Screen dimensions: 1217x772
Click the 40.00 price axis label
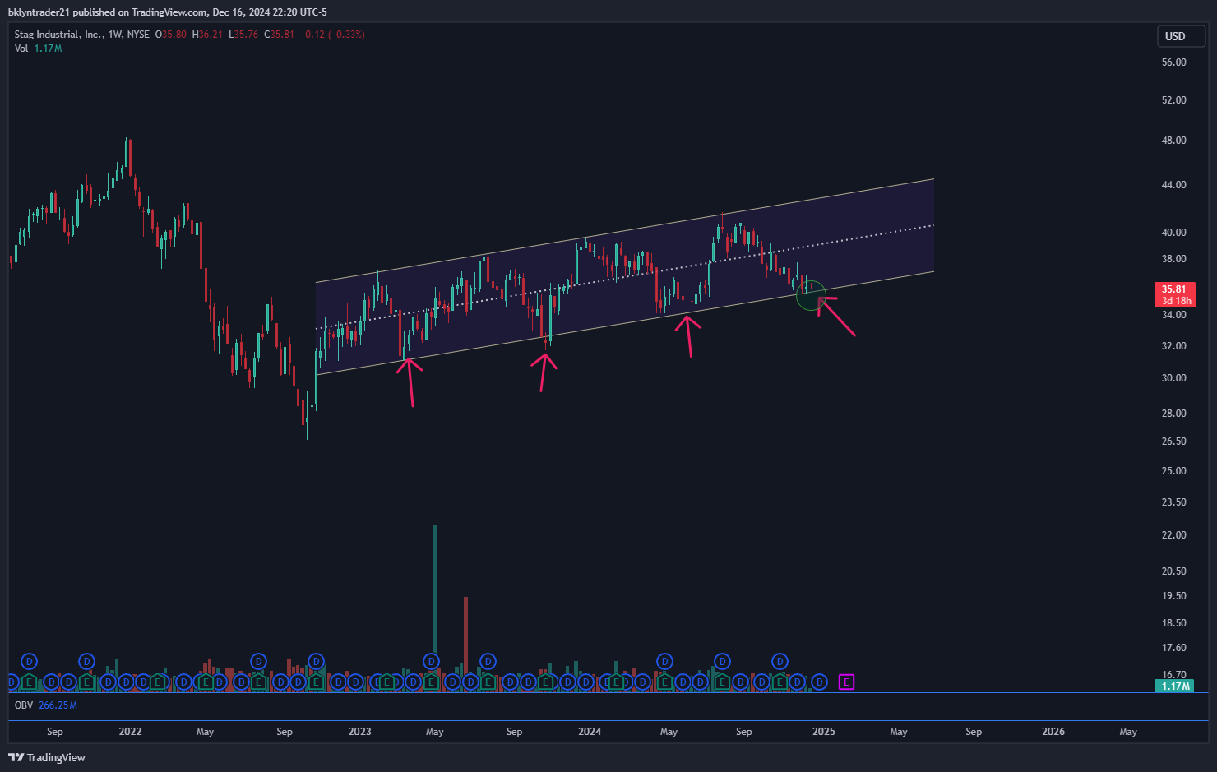tap(1173, 233)
